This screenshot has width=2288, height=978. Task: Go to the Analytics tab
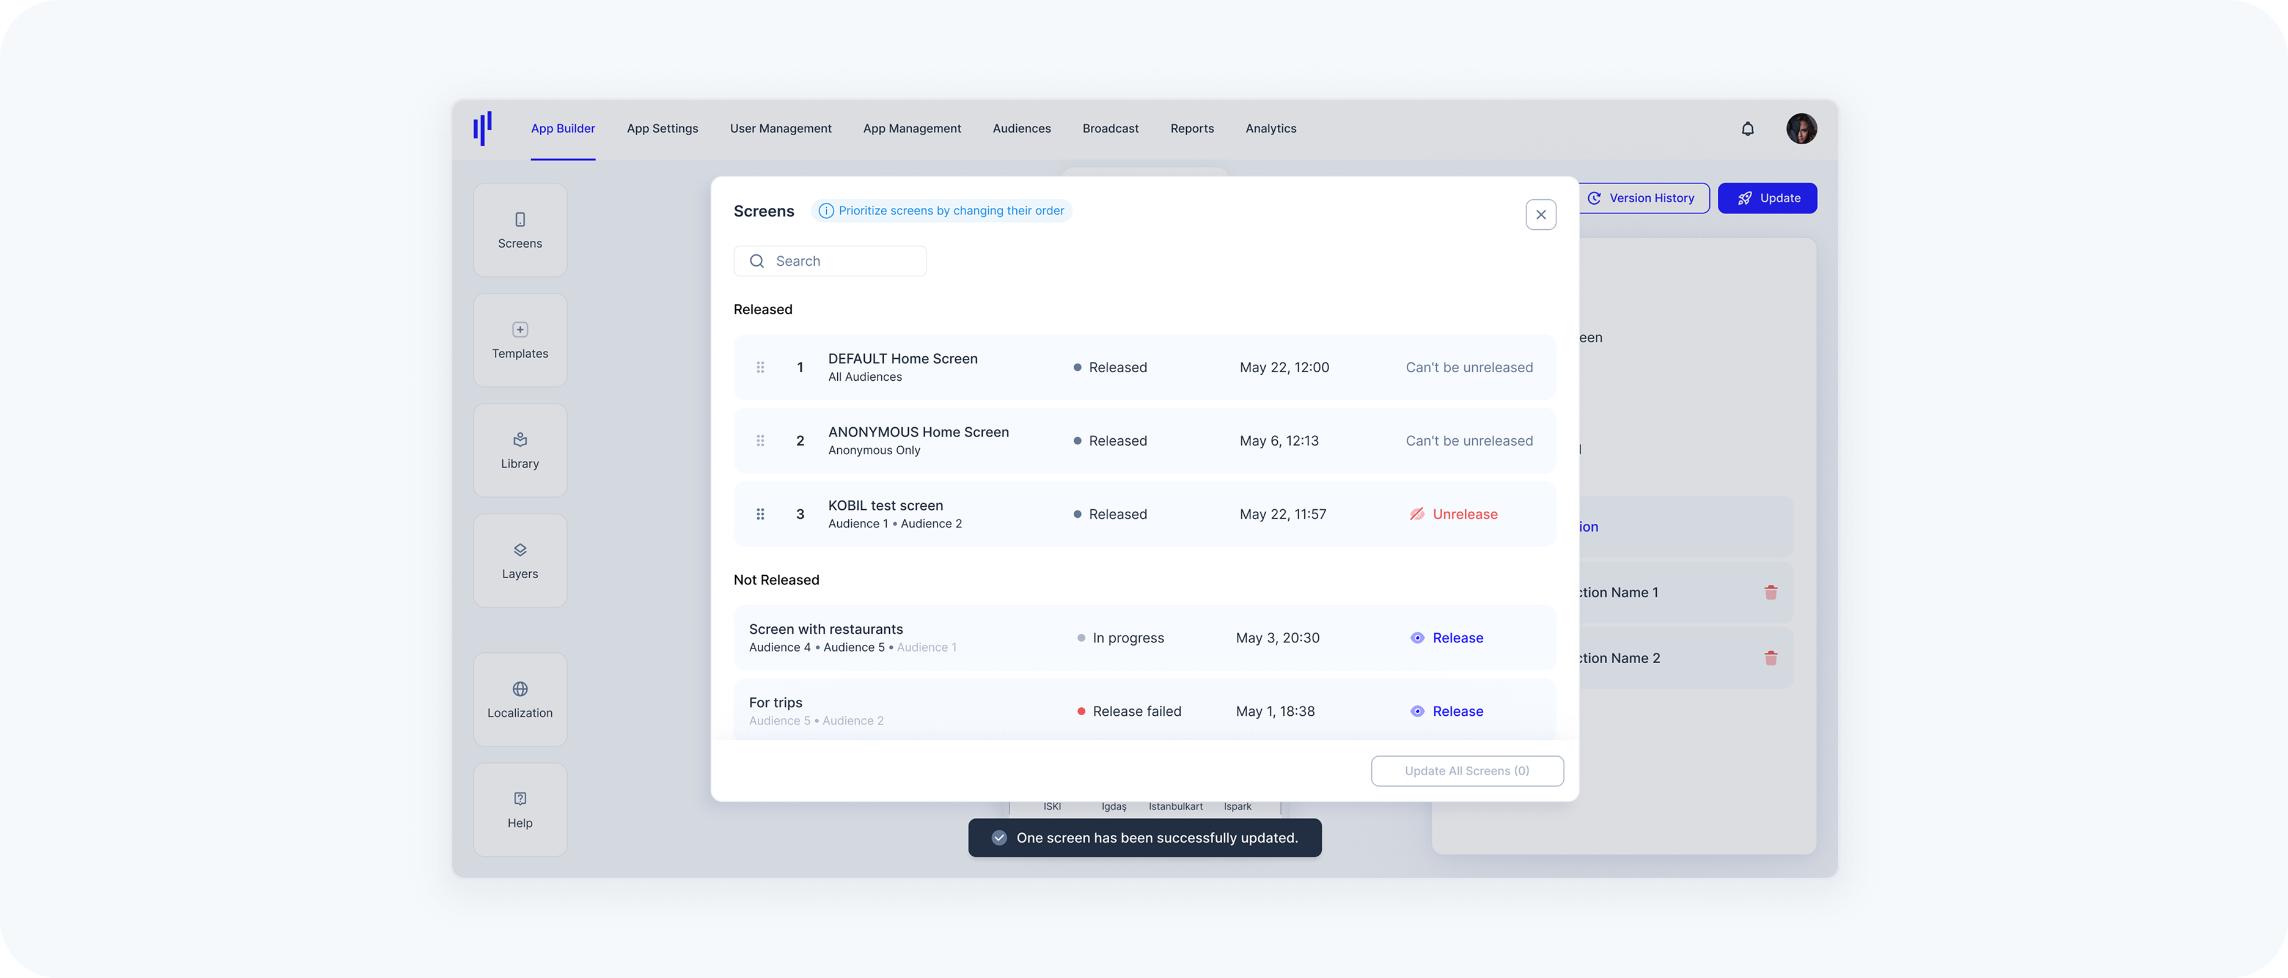coord(1270,129)
